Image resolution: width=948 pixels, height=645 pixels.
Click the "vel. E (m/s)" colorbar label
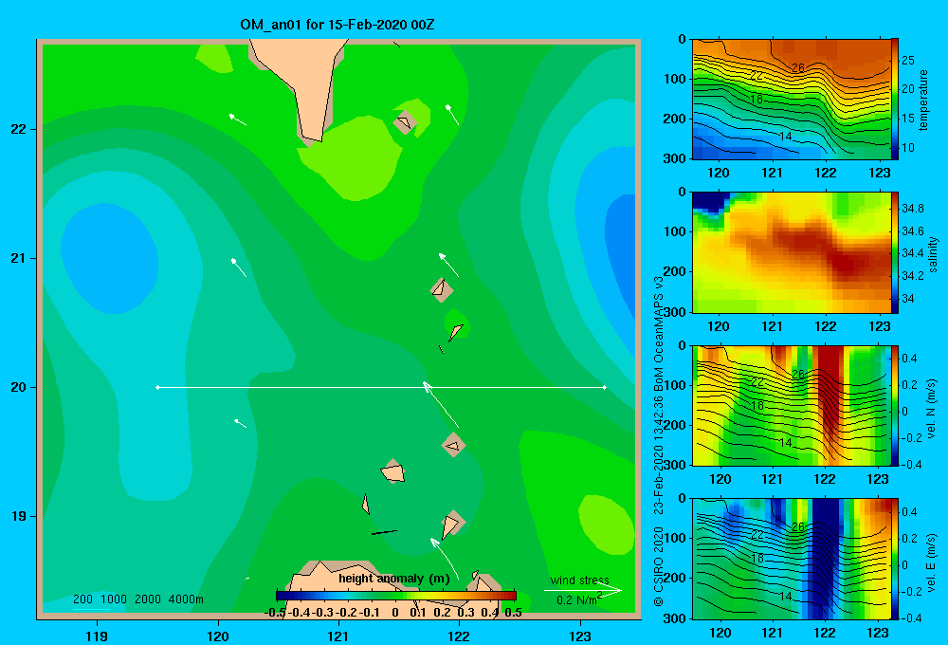pyautogui.click(x=931, y=562)
